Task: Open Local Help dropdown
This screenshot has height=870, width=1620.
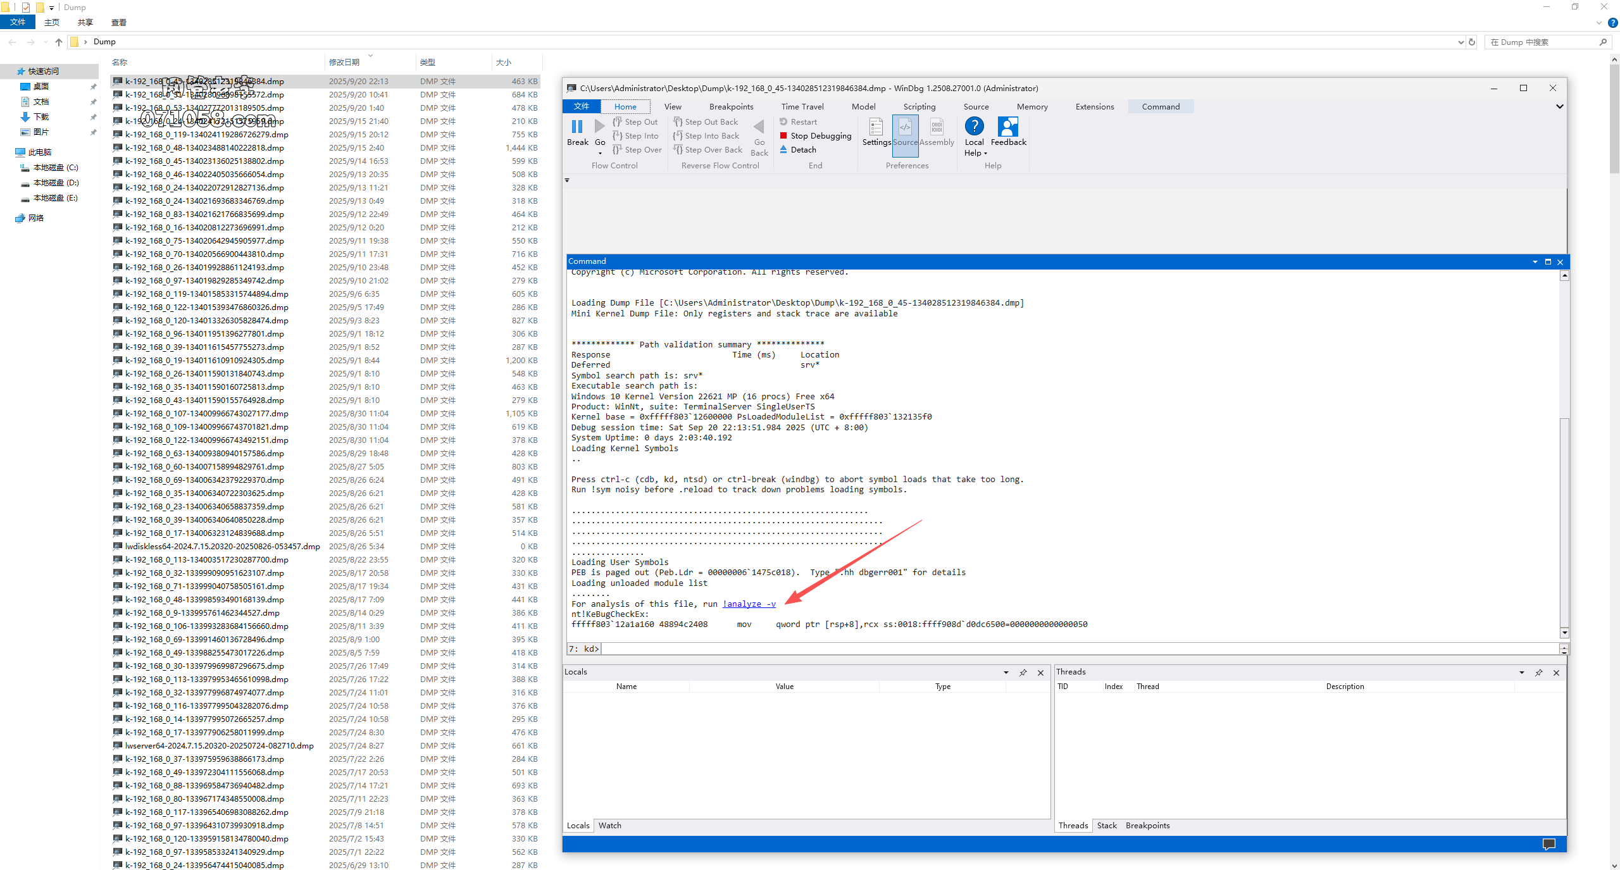Action: pyautogui.click(x=985, y=153)
